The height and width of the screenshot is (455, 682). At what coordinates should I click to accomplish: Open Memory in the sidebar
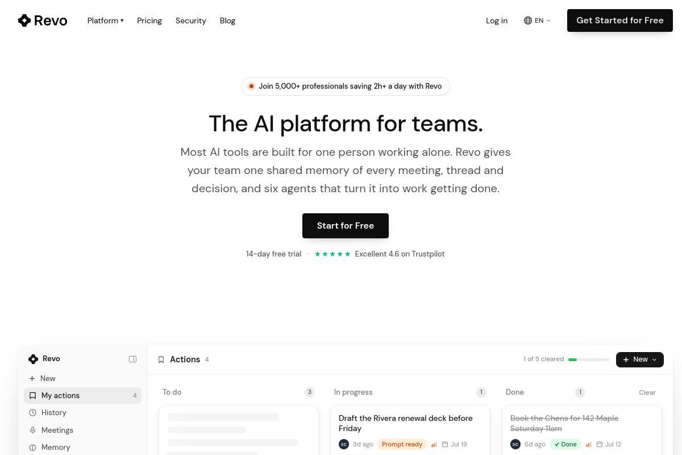pos(82,447)
